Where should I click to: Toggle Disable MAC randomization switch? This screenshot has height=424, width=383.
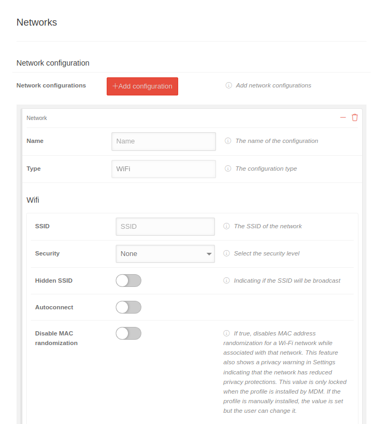(x=129, y=333)
